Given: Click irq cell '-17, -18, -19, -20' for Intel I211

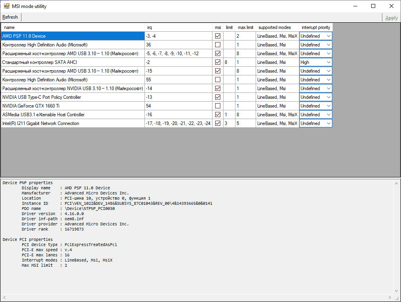Looking at the screenshot, I should (x=178, y=123).
